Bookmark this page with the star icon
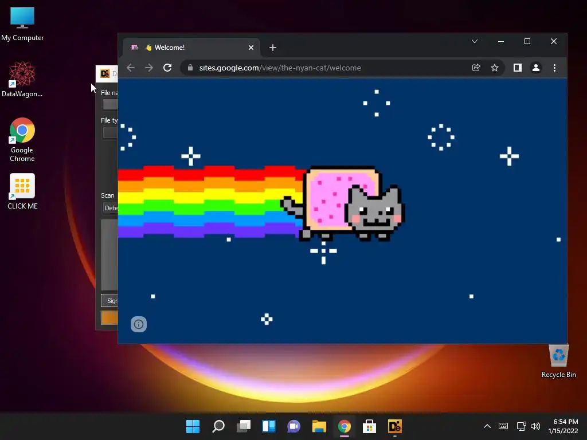 click(x=495, y=68)
